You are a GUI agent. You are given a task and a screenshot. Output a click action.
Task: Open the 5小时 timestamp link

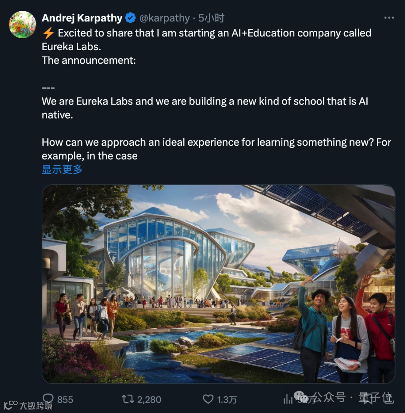pos(211,18)
